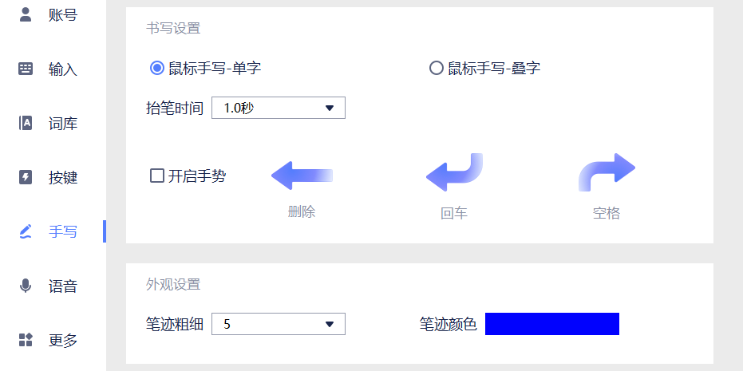Click the 更多 grid icon
The image size is (743, 371).
point(26,341)
